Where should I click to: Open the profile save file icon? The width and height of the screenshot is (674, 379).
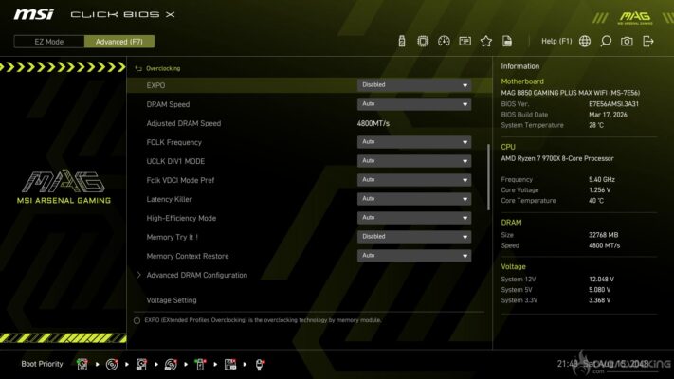click(507, 42)
